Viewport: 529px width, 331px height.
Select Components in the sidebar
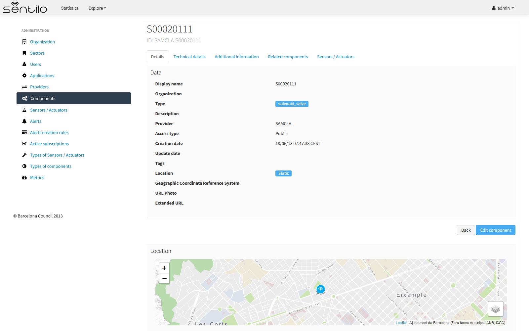pyautogui.click(x=74, y=98)
